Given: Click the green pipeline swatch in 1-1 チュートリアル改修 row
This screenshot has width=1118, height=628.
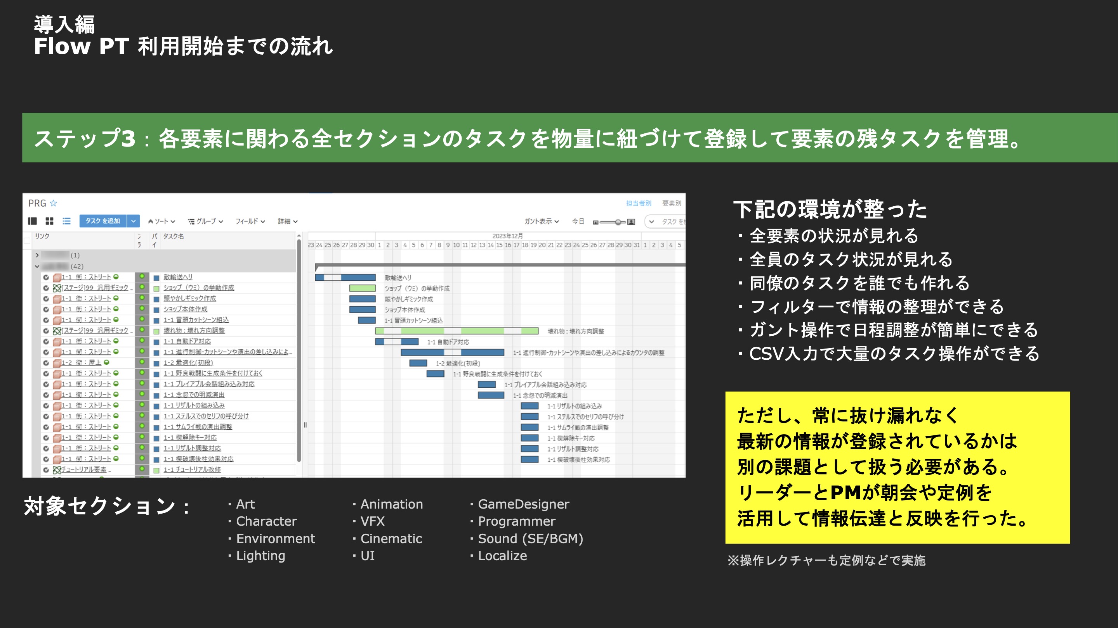Looking at the screenshot, I should click(156, 470).
